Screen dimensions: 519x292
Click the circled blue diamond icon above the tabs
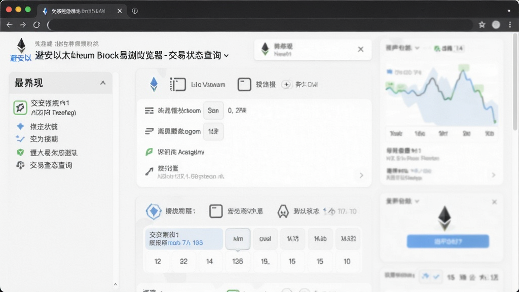pyautogui.click(x=154, y=211)
